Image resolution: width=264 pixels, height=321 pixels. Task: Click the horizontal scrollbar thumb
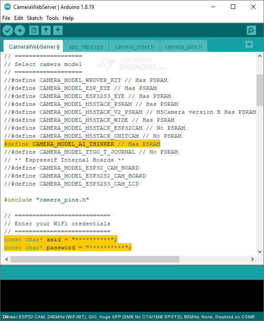(95, 259)
